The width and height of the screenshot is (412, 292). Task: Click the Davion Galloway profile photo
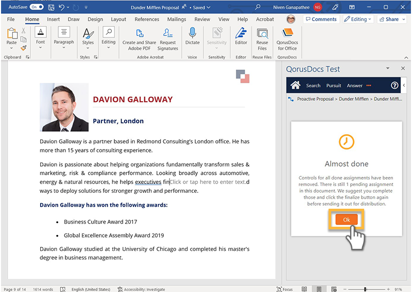[x=64, y=107]
